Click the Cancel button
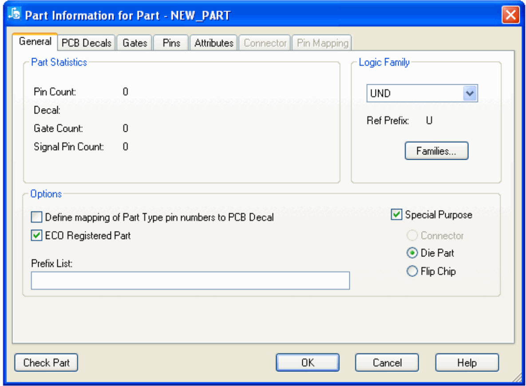This screenshot has height=386, width=526. click(387, 362)
